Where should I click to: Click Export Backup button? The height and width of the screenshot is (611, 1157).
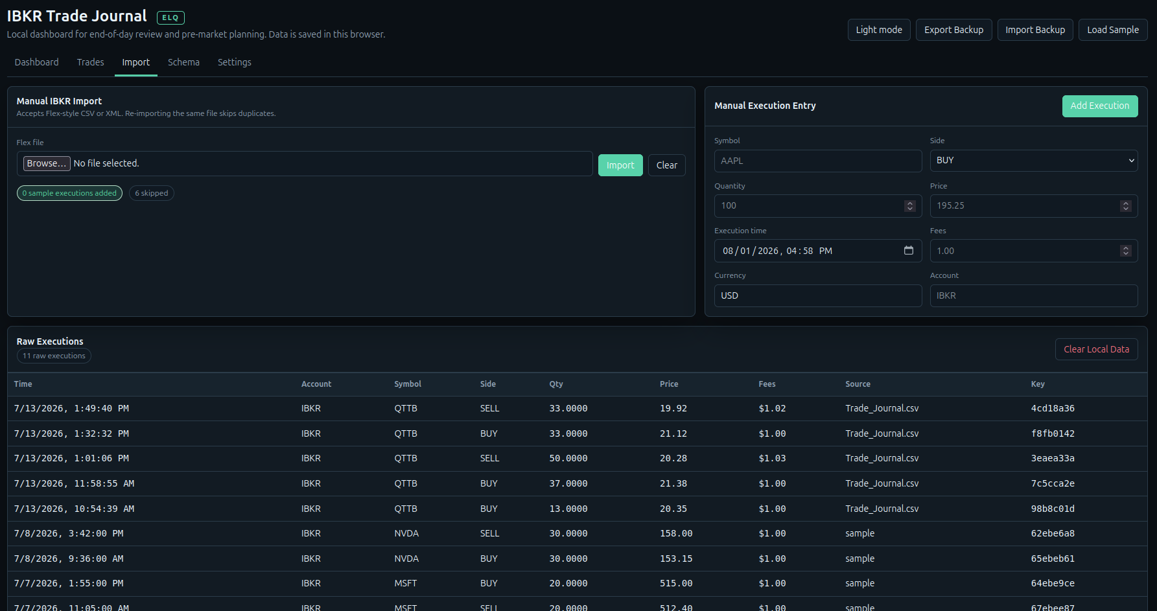(x=953, y=30)
